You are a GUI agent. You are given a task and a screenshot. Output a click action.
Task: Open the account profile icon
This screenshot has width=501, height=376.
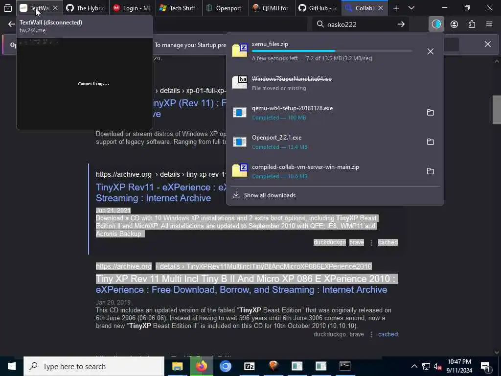click(x=454, y=24)
